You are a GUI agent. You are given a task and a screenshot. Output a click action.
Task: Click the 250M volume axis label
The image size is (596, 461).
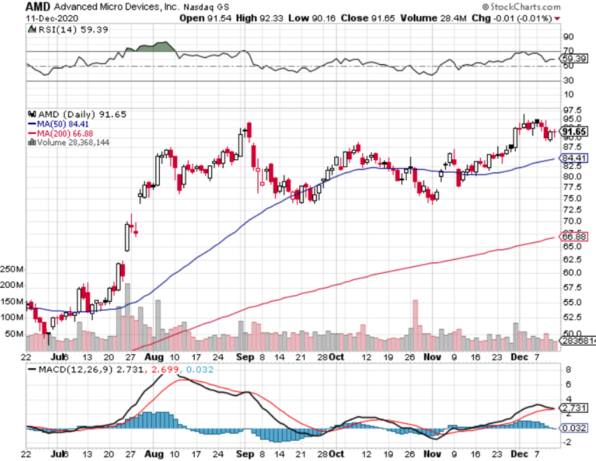point(12,269)
